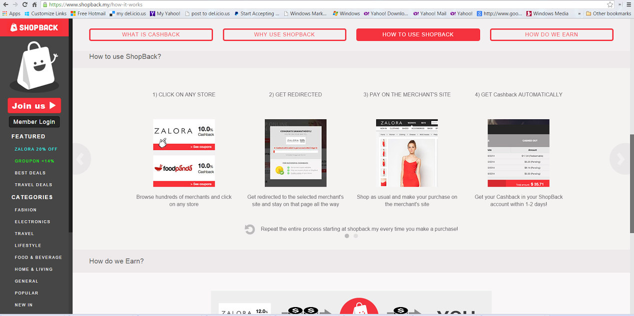Click the 'How do we Earn?' section heading

click(116, 261)
